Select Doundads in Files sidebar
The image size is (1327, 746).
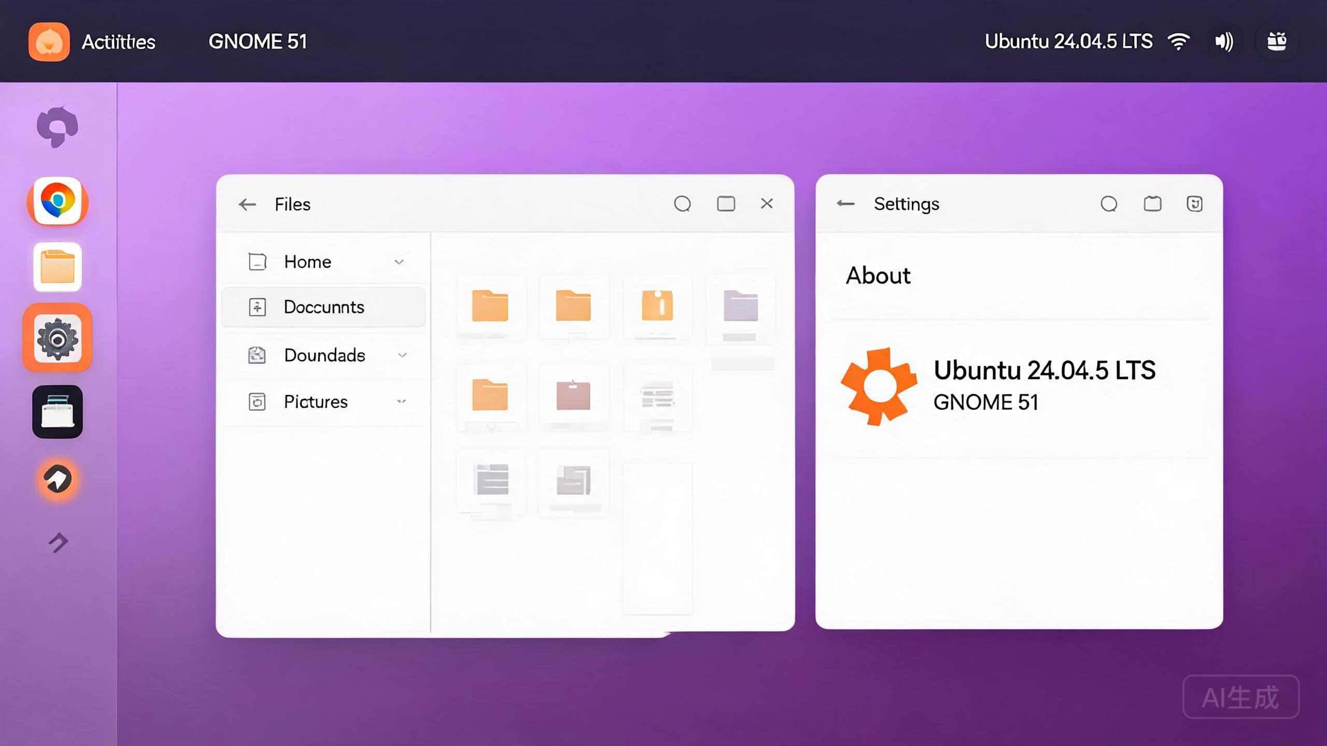coord(323,355)
